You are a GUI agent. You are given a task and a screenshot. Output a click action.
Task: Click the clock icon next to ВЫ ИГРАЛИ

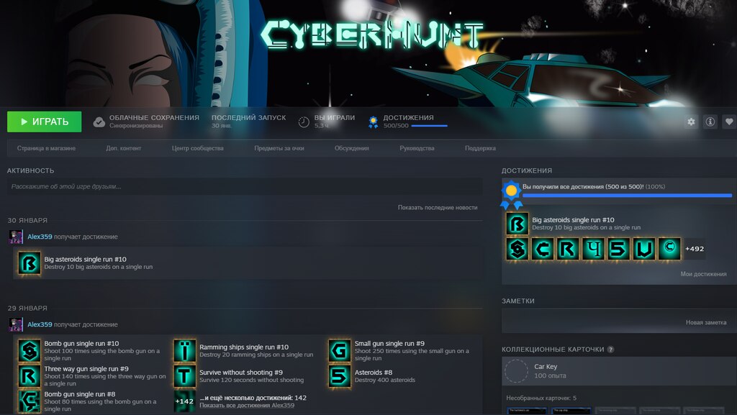coord(304,122)
